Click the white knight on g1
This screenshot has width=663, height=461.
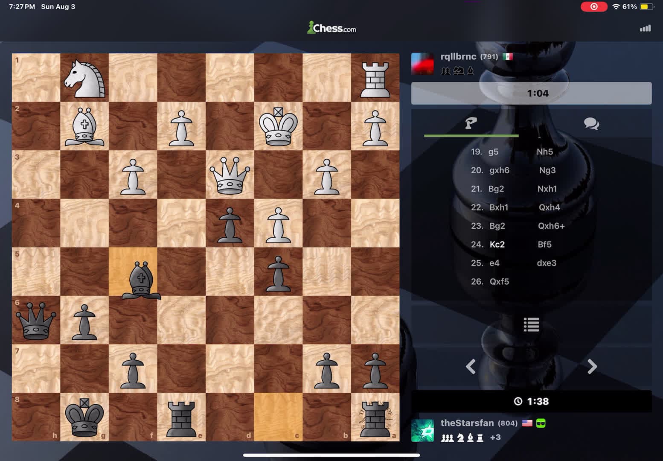pyautogui.click(x=84, y=78)
